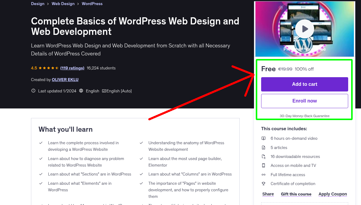The width and height of the screenshot is (361, 205).
Task: Click the play icon to preview the course
Action: click(304, 29)
